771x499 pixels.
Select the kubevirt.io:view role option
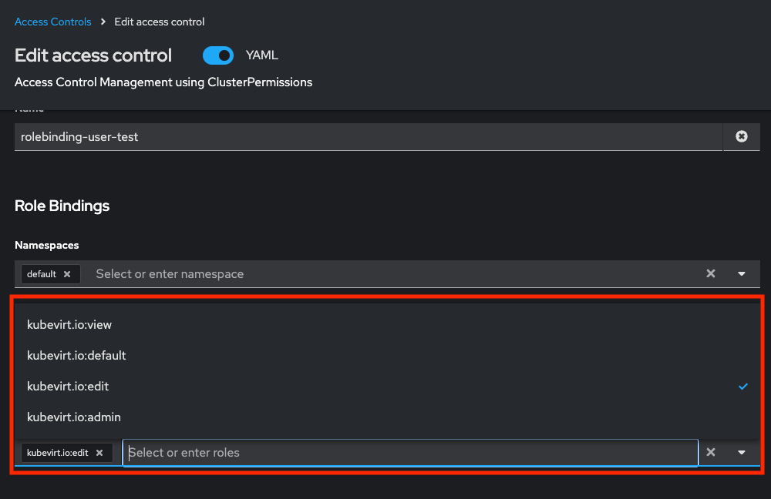69,325
